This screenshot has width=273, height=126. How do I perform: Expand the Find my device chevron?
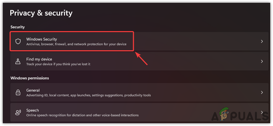[x=262, y=61]
